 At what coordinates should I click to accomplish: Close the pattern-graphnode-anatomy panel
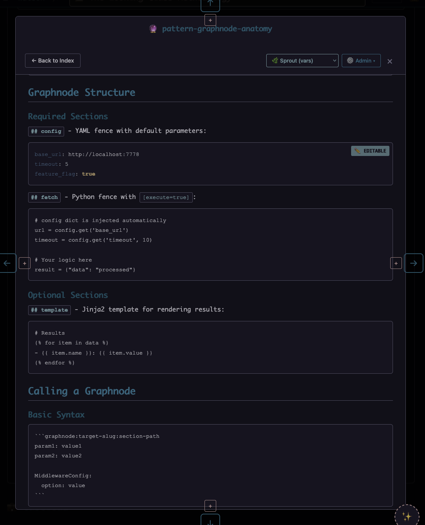pyautogui.click(x=390, y=61)
